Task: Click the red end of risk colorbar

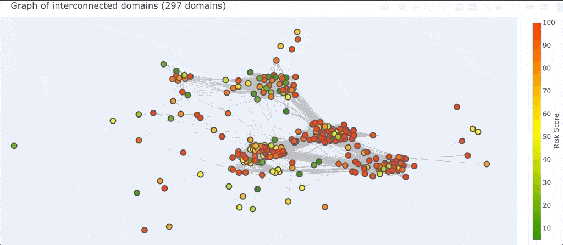Action: point(537,25)
